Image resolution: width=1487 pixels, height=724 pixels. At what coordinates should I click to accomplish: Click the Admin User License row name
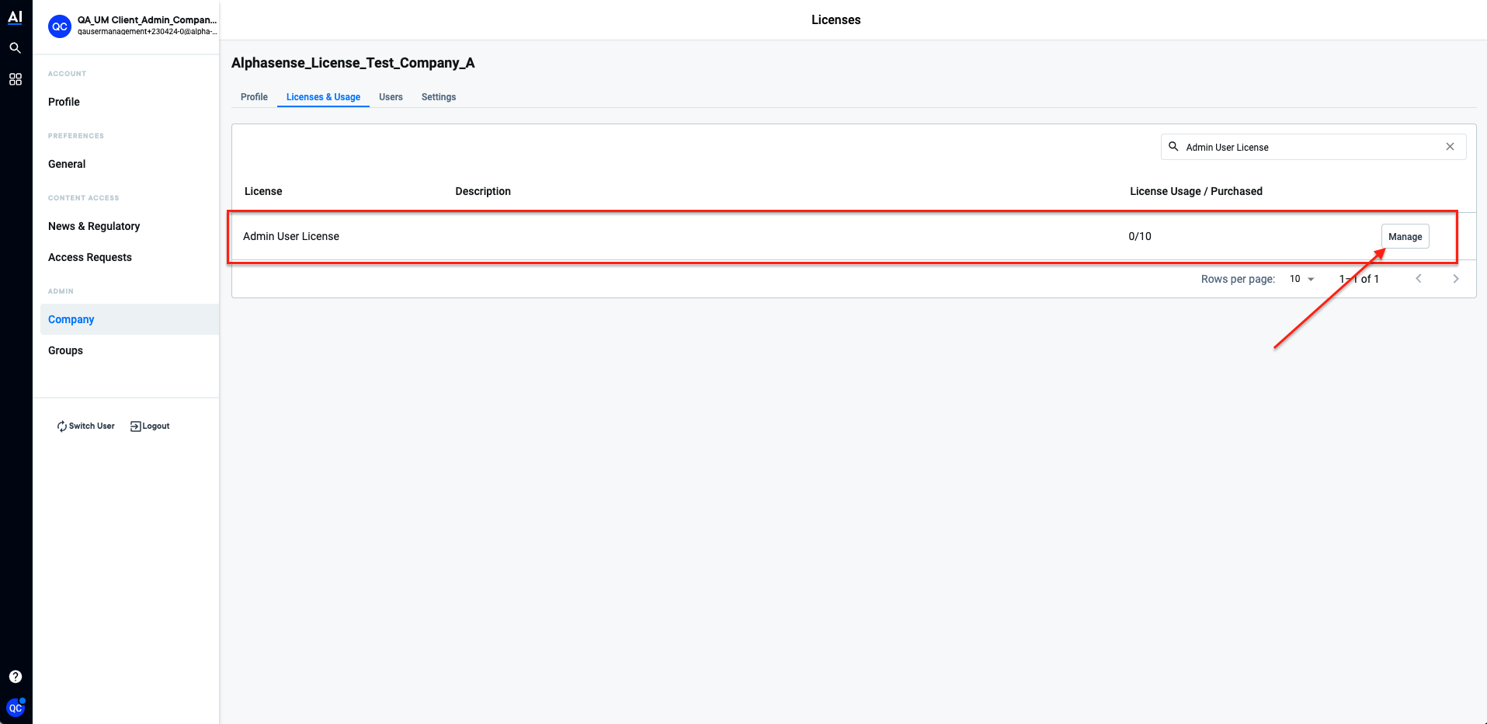coord(291,236)
